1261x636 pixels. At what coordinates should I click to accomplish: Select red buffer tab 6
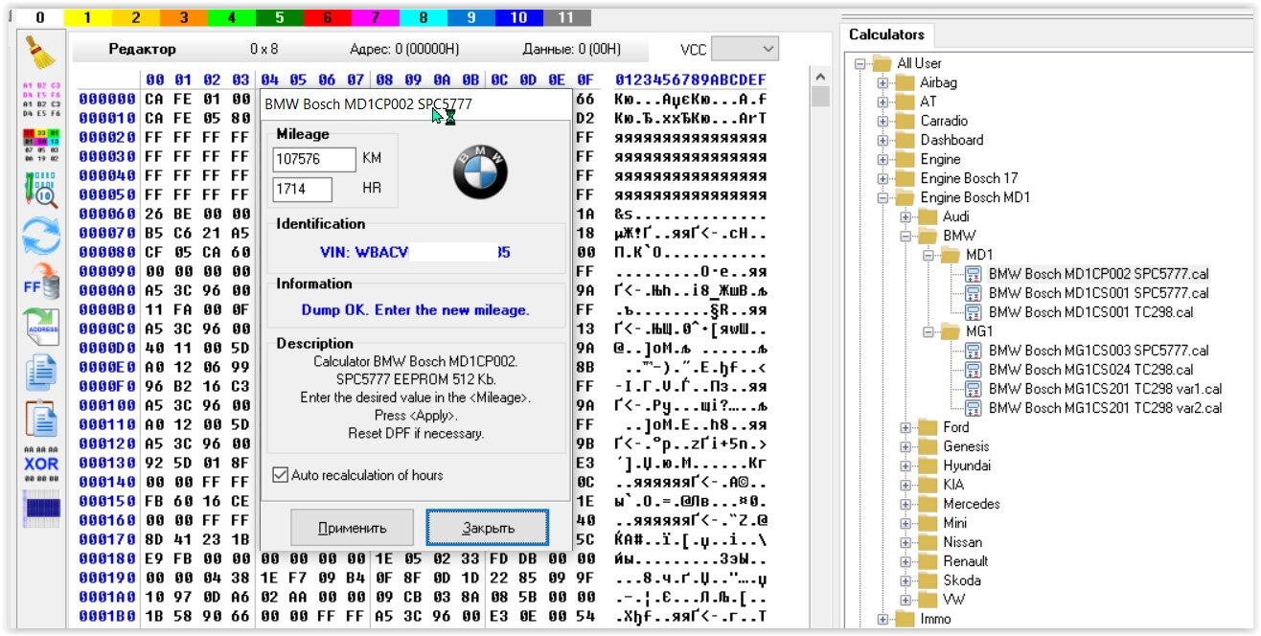(327, 17)
